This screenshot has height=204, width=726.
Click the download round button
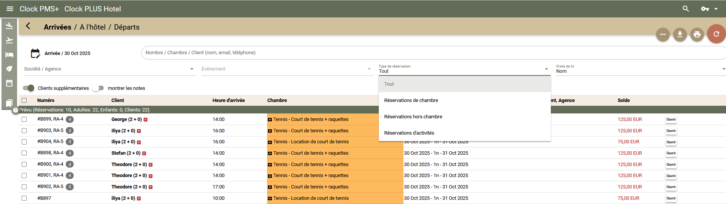680,35
